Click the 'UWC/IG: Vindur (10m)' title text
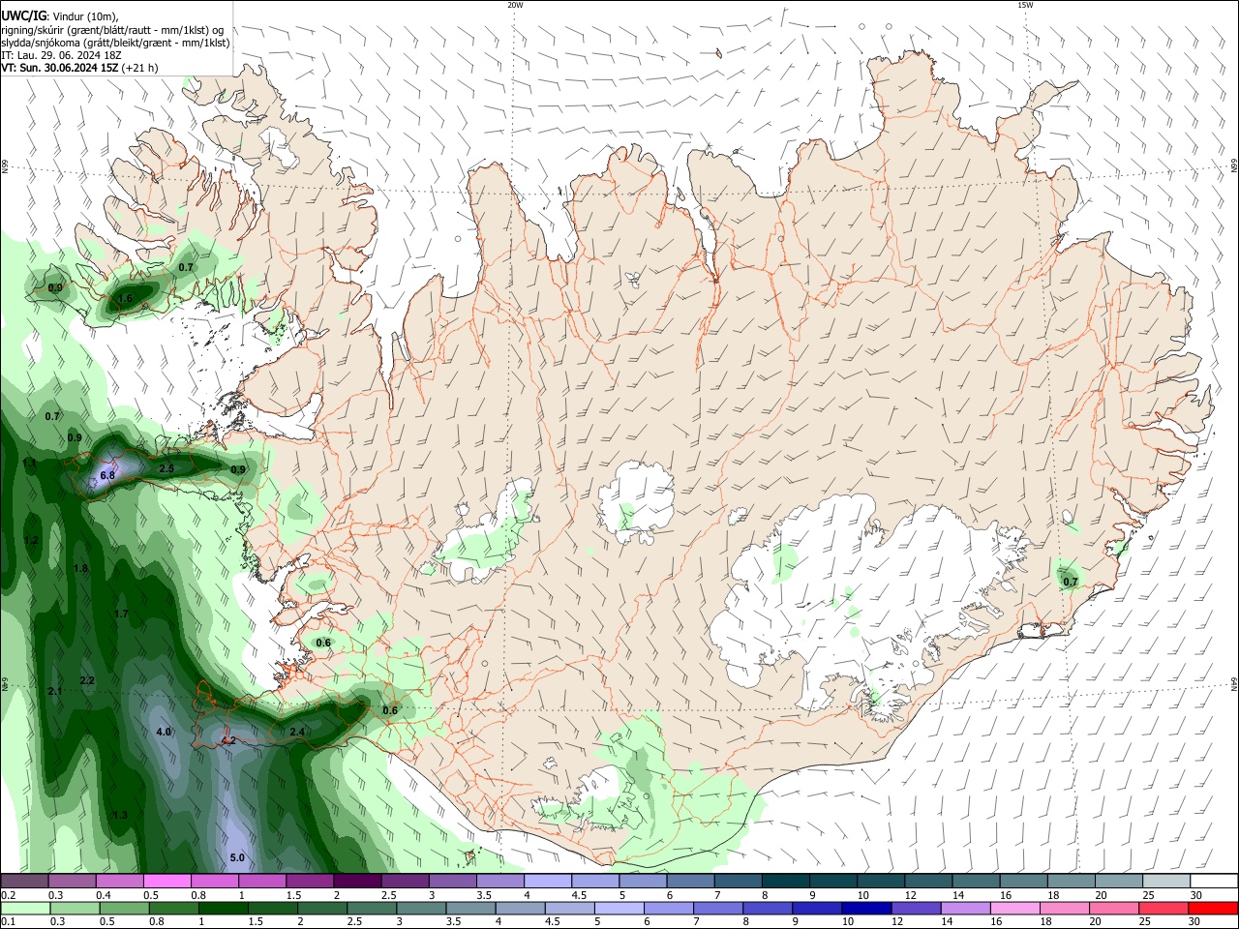This screenshot has width=1239, height=929. tap(59, 16)
